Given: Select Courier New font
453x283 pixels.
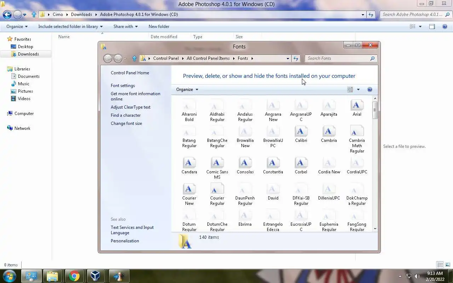Looking at the screenshot, I should (x=189, y=195).
